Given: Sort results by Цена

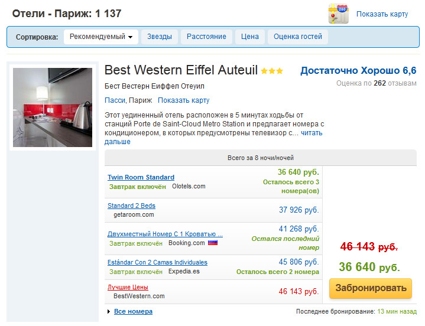Looking at the screenshot, I should tap(250, 37).
